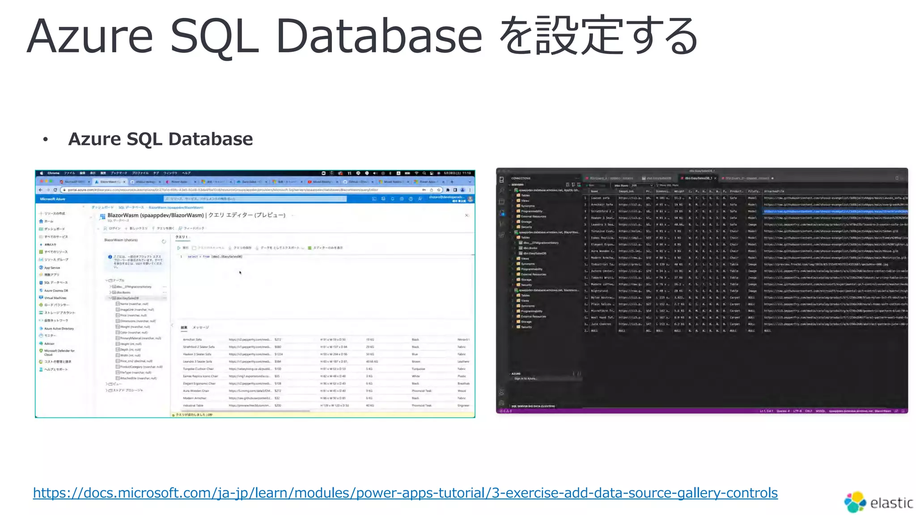Open a new Chrome tab
This screenshot has width=916, height=515.
(452, 182)
